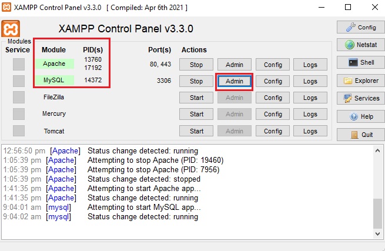View Tomcat Logs
The height and width of the screenshot is (251, 385).
[x=310, y=131]
